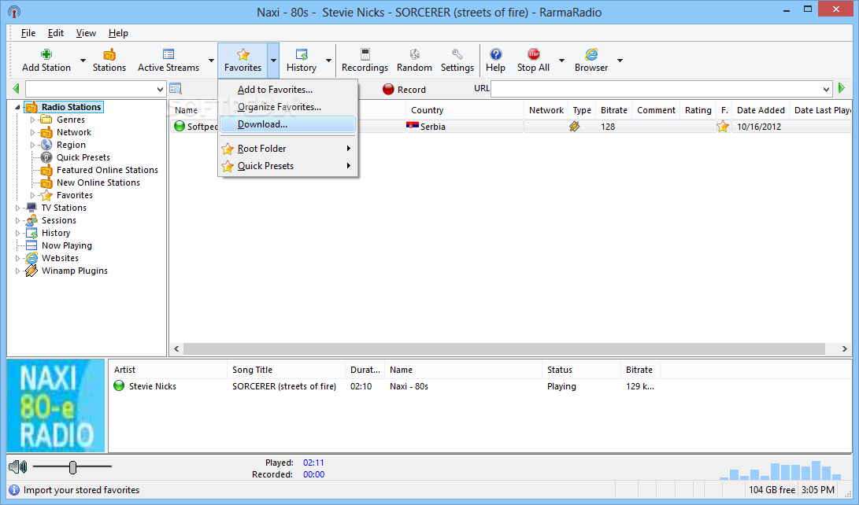This screenshot has width=859, height=505.
Task: Open the Root Folder submenu
Action: pos(288,148)
